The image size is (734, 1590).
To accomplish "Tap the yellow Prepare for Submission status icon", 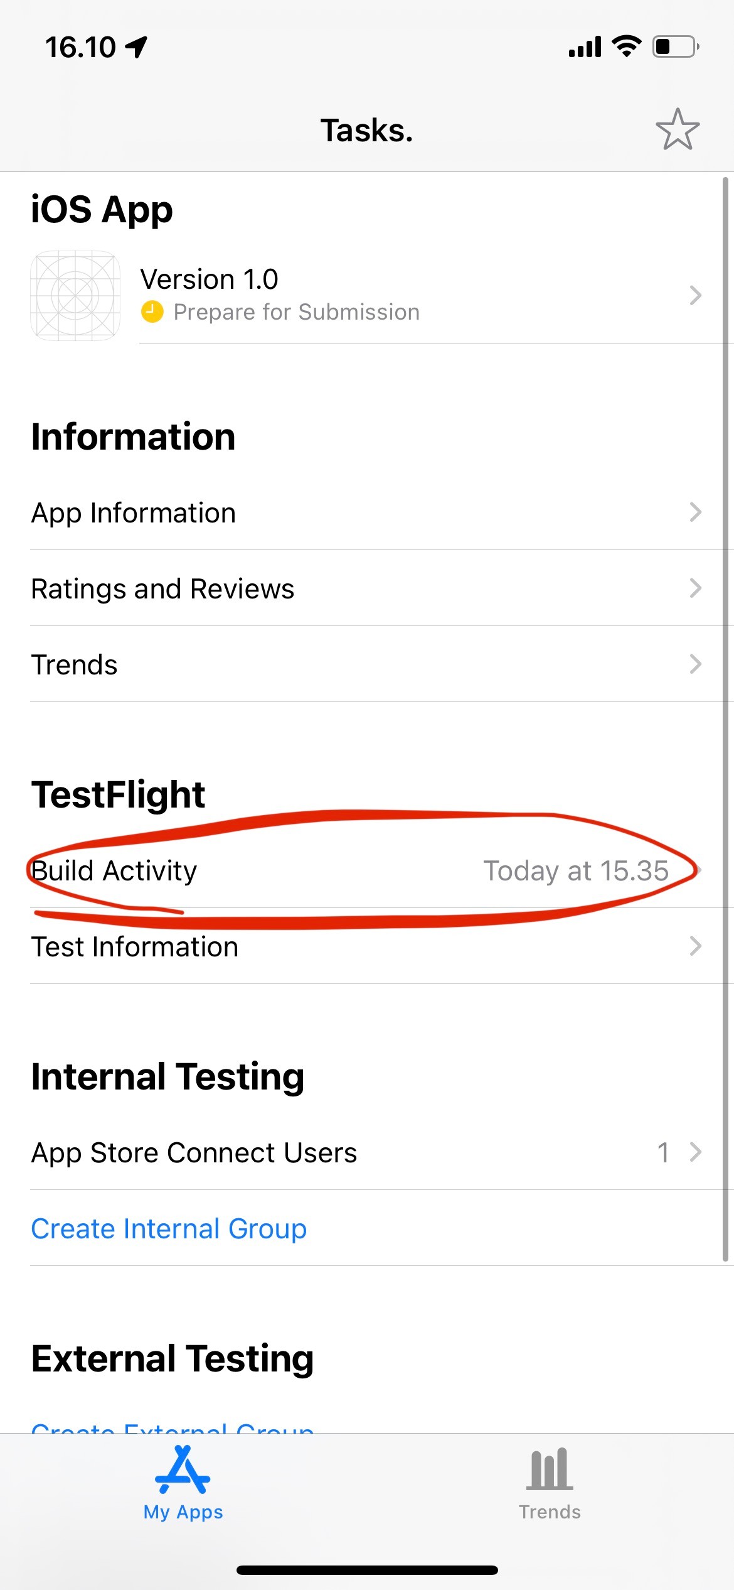I will pyautogui.click(x=152, y=311).
